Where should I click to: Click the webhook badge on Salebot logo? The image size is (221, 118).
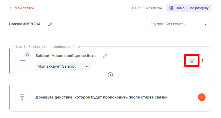tap(27, 54)
